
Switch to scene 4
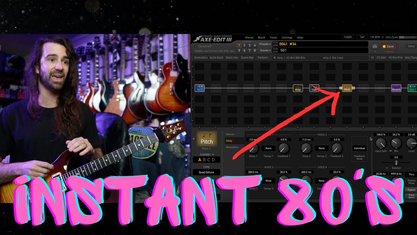pos(255,46)
